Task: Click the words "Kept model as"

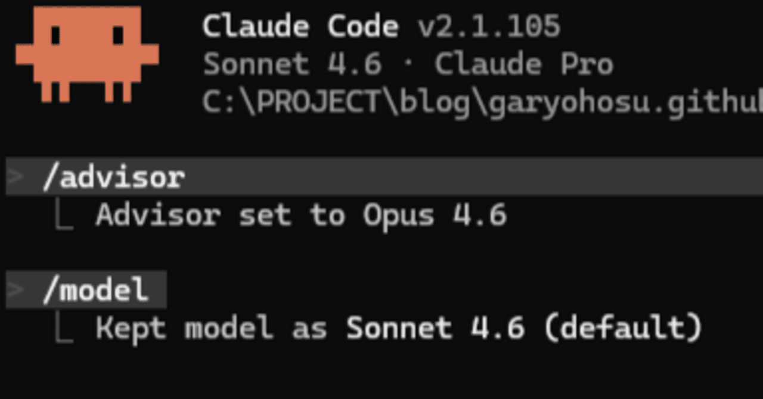Action: coord(212,329)
